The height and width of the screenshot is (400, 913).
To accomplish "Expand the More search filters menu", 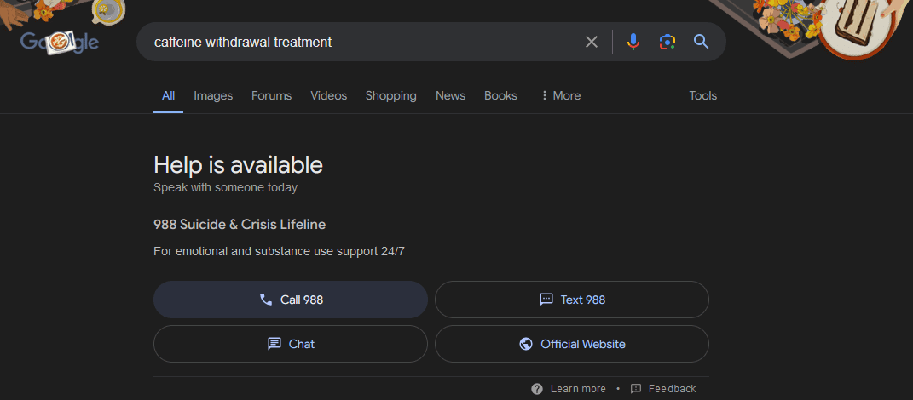I will coord(560,95).
